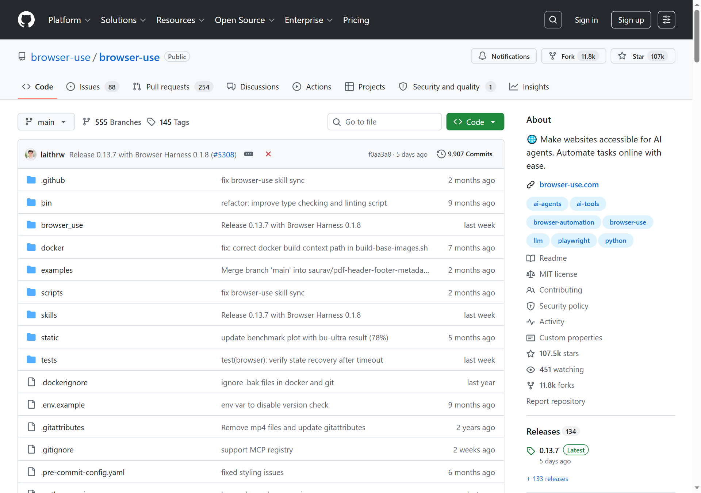
Task: Click the MIT license scales icon
Action: pyautogui.click(x=530, y=274)
